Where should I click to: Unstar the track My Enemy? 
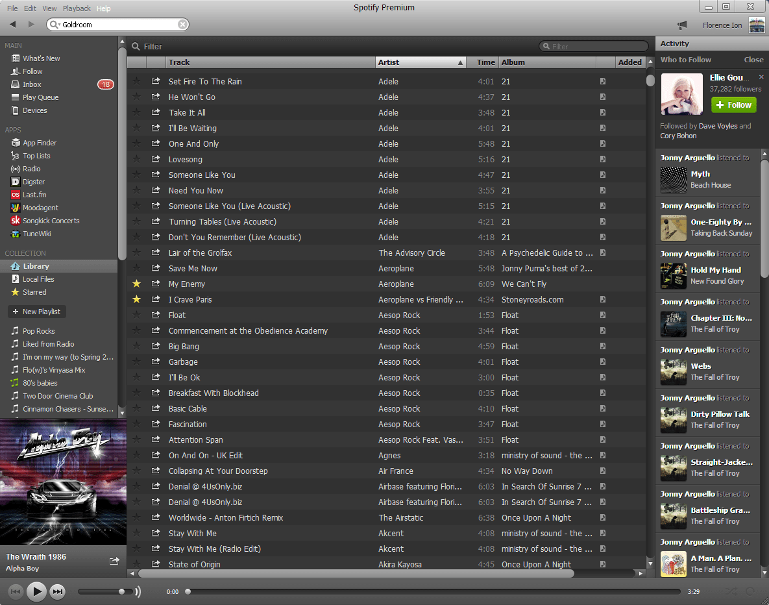pos(136,284)
